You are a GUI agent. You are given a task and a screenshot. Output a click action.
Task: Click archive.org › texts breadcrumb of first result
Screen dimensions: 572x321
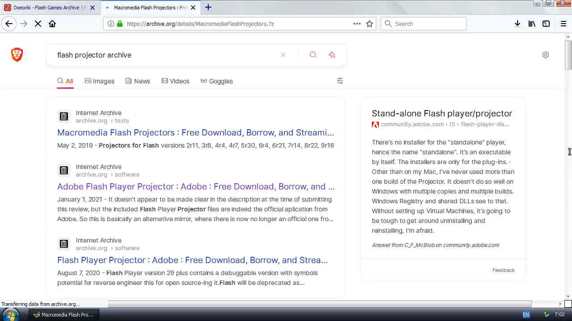tap(102, 120)
